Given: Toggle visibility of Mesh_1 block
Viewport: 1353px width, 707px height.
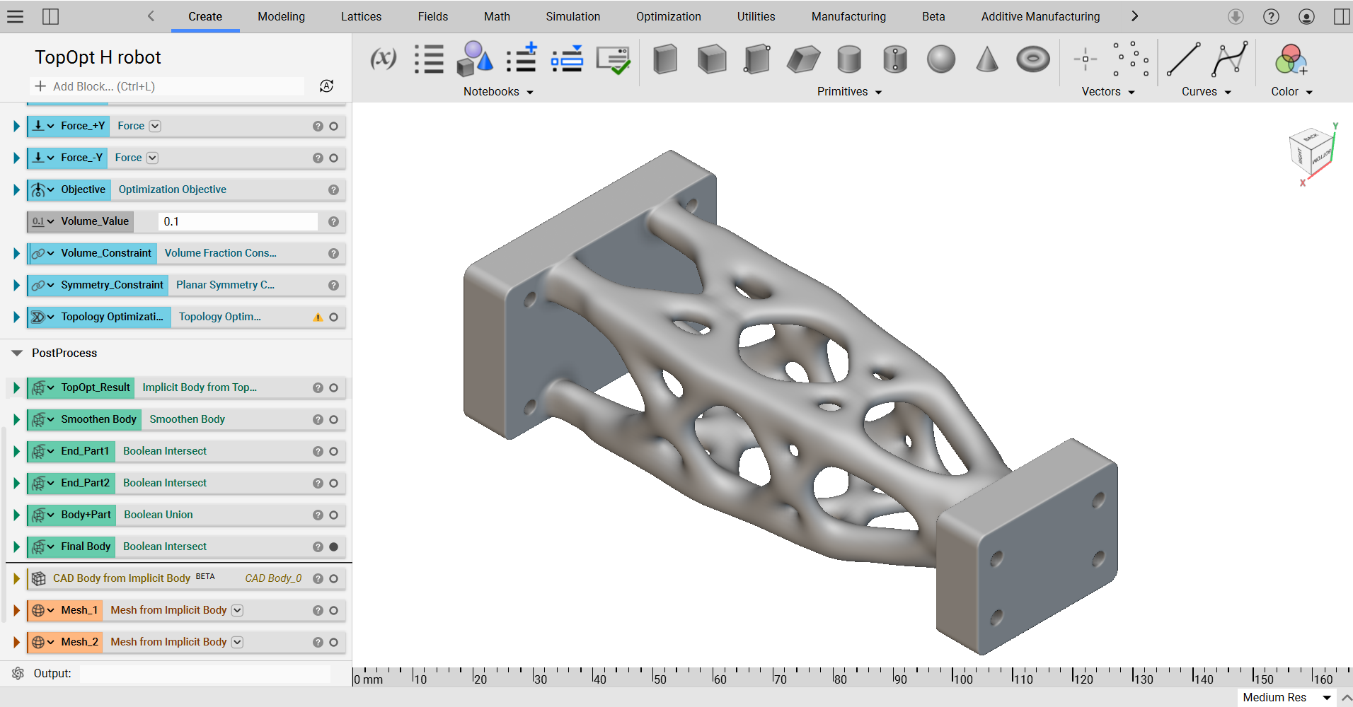Looking at the screenshot, I should tap(333, 610).
